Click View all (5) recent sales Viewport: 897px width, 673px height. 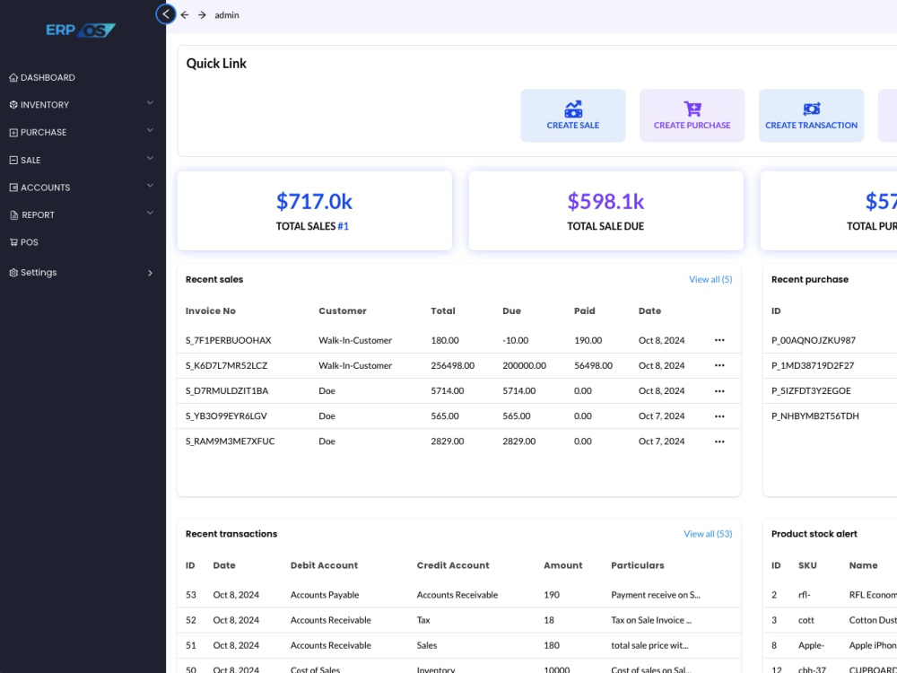(x=710, y=279)
